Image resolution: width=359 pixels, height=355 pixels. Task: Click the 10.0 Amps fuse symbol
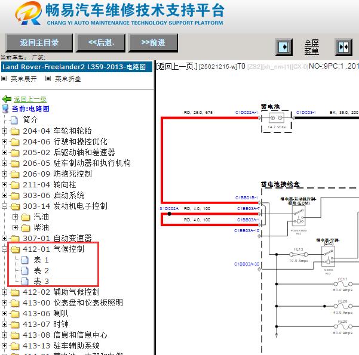pos(299,254)
